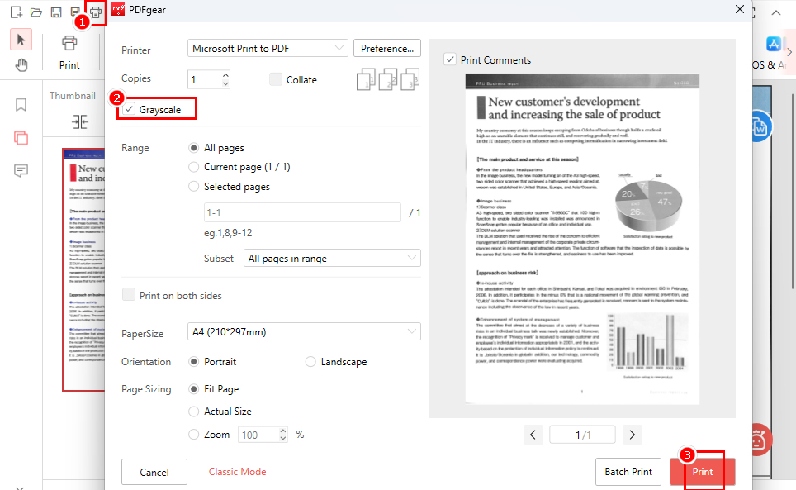The image size is (796, 490).
Task: Expand the Printer selection dropdown
Action: click(x=268, y=49)
